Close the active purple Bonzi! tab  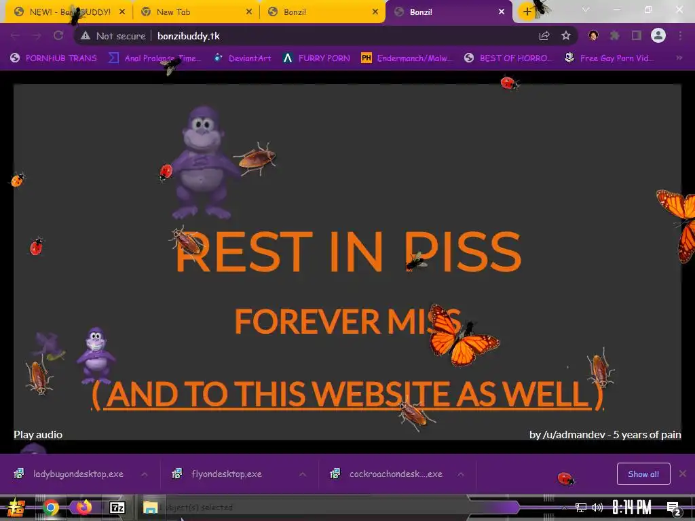tap(502, 12)
